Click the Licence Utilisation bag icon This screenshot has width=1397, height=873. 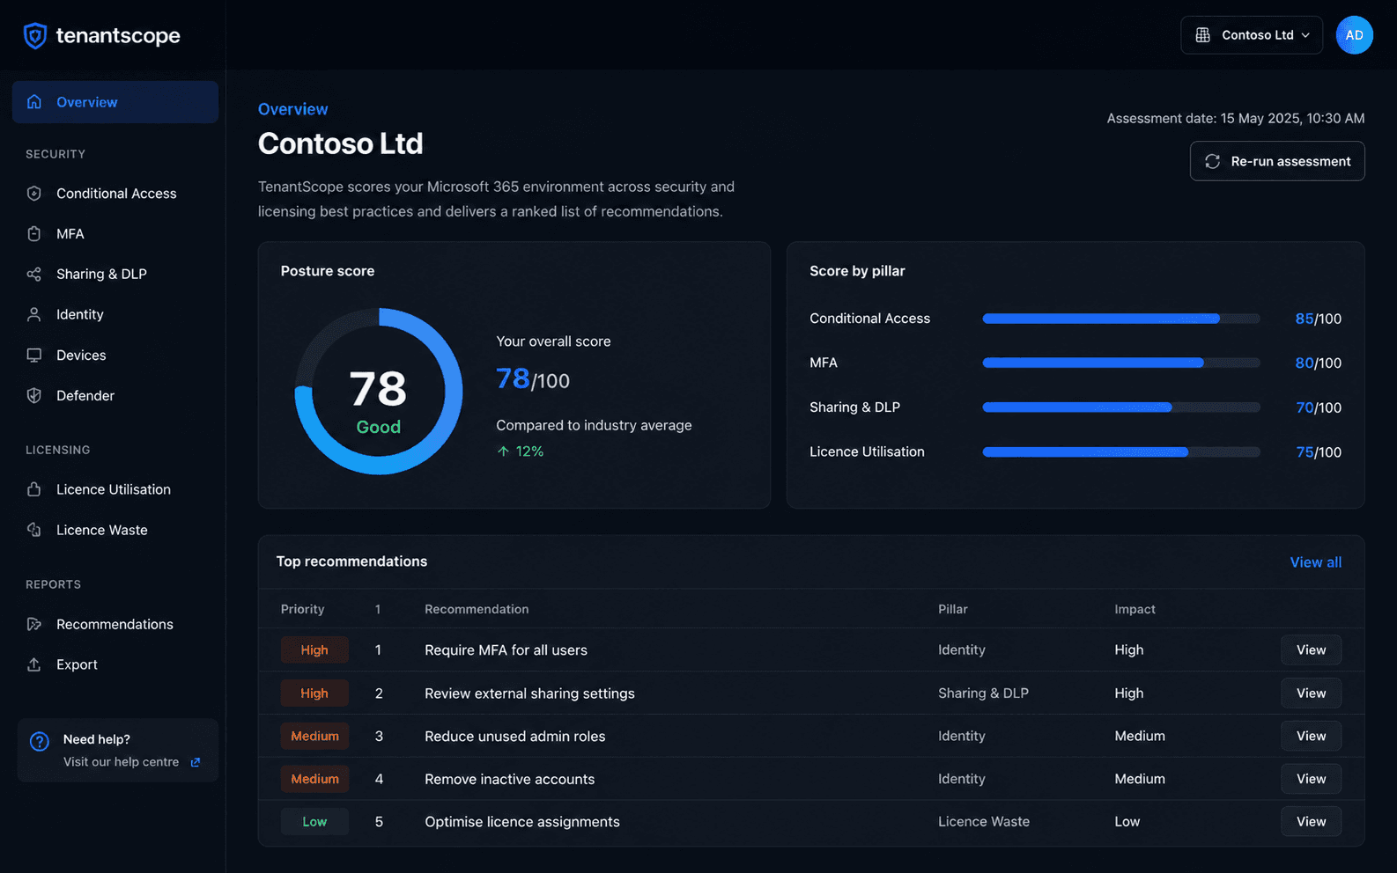tap(34, 489)
